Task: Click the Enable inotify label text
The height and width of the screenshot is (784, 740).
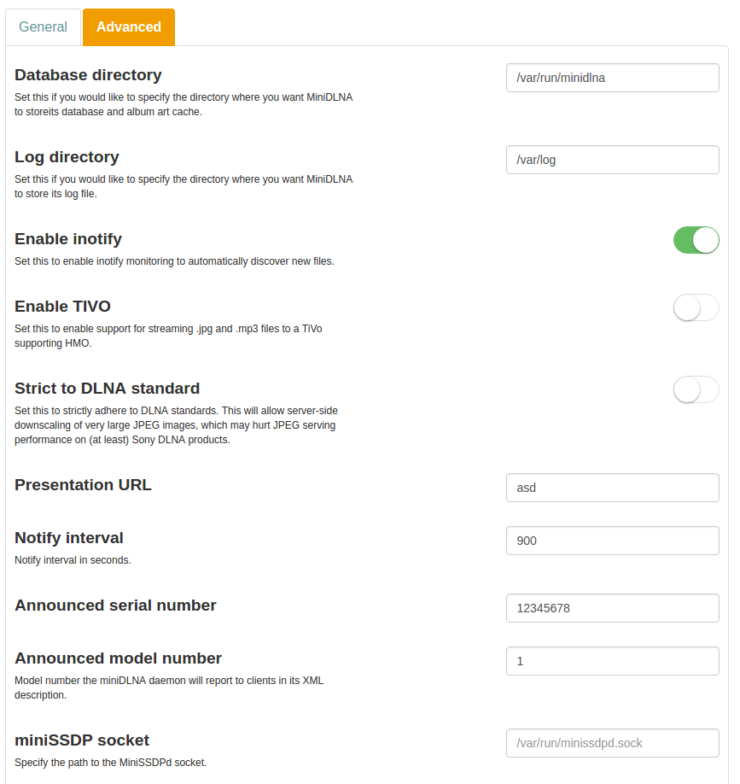Action: [x=68, y=239]
